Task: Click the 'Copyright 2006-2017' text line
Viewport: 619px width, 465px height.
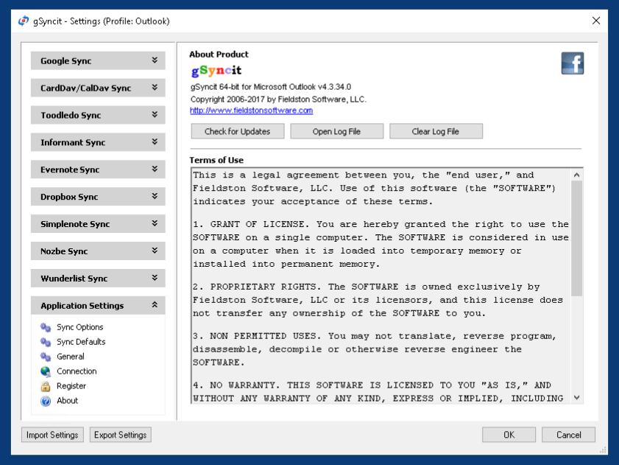Action: (278, 99)
